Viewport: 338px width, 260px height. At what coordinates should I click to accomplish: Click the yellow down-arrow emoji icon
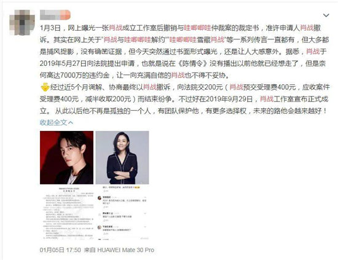(x=45, y=87)
